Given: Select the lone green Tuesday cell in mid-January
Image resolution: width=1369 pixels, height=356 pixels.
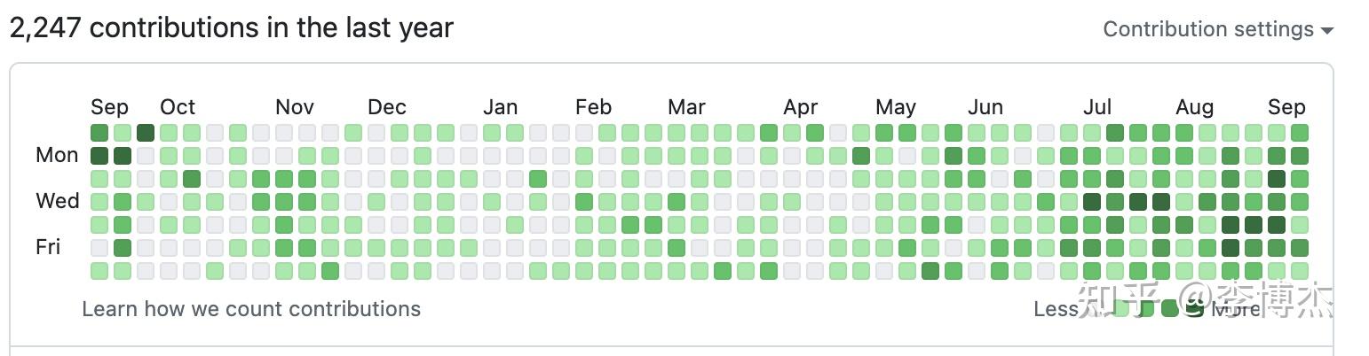Looking at the screenshot, I should pos(538,179).
